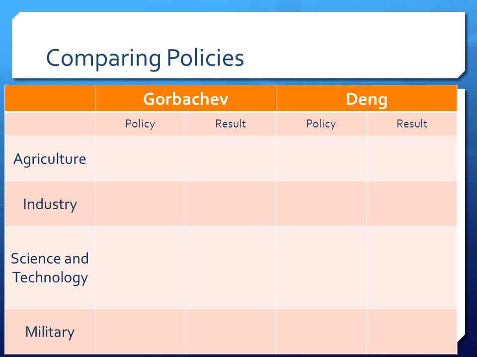Select the Industry row label
Viewport: 477px width, 357px height.
(50, 204)
